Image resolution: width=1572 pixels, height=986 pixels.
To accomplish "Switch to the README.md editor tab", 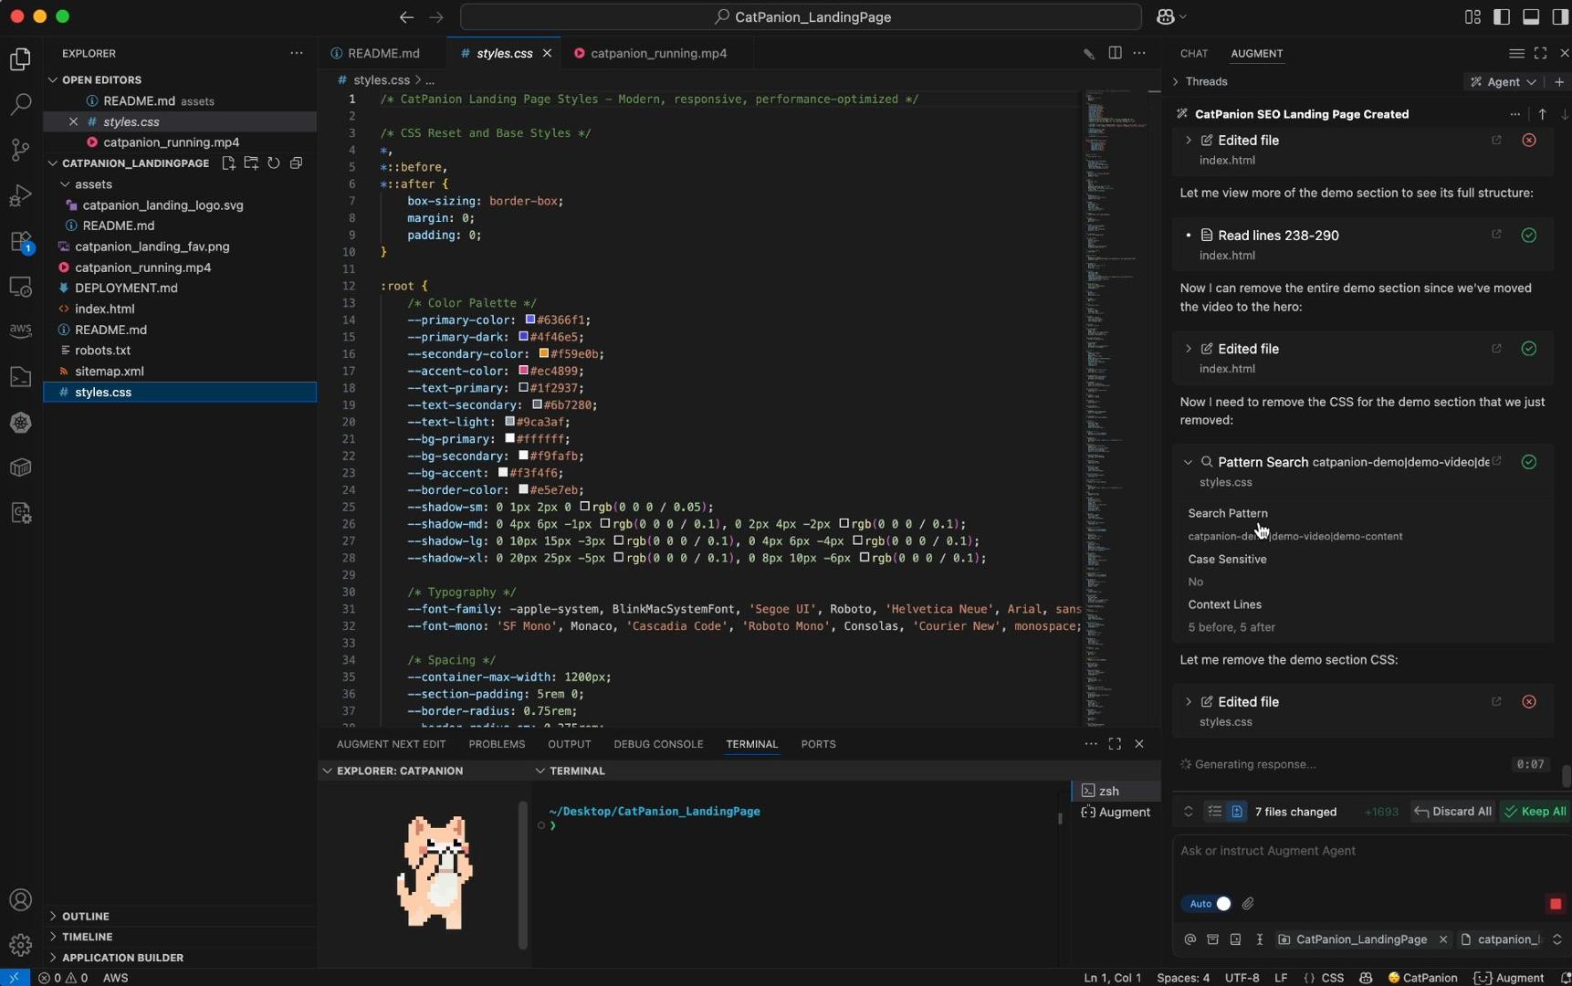I will click(x=383, y=53).
